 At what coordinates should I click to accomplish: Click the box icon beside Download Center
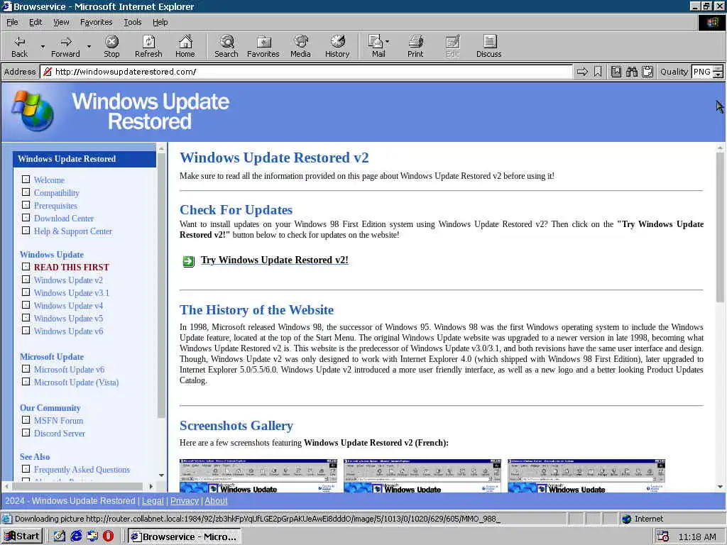[26, 218]
